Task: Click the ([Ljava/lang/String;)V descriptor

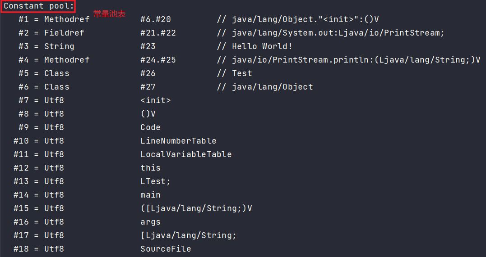Action: (x=196, y=208)
